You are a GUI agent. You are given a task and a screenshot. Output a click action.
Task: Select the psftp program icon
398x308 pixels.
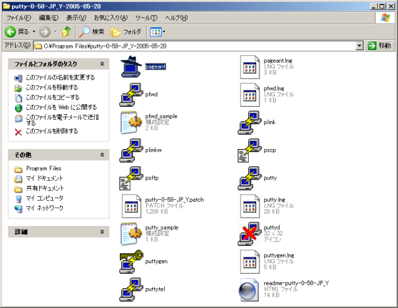point(132,178)
